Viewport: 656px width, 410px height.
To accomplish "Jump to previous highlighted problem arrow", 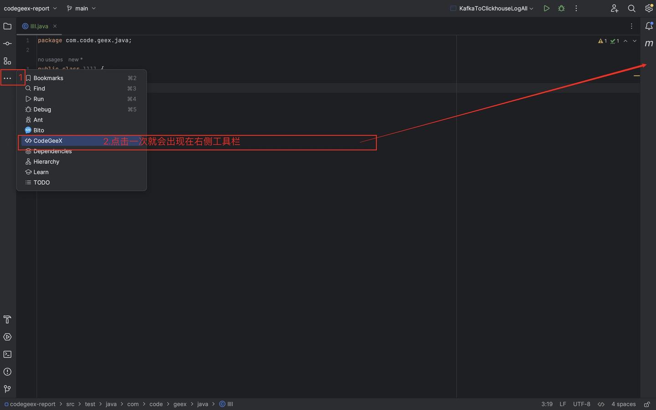I will (625, 41).
